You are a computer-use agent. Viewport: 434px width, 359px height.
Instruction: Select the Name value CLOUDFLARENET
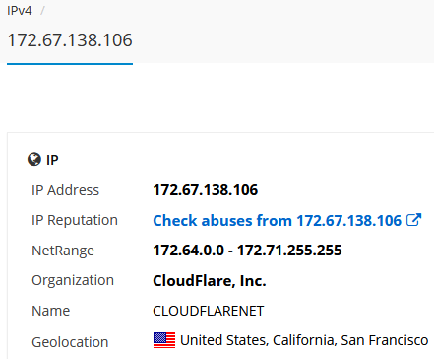click(x=209, y=311)
